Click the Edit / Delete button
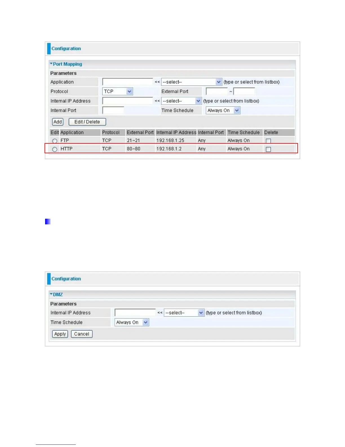 point(87,122)
